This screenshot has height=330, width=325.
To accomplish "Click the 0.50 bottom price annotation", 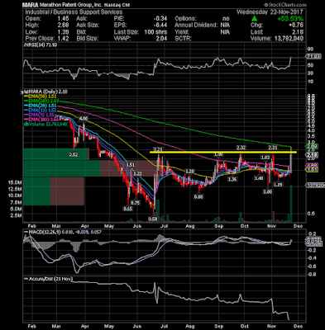I will [x=153, y=219].
